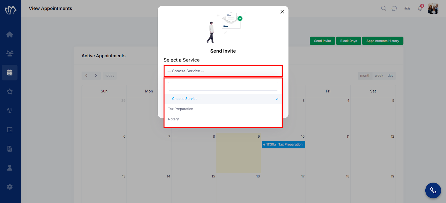Open the settings gear sidebar icon

pyautogui.click(x=10, y=187)
